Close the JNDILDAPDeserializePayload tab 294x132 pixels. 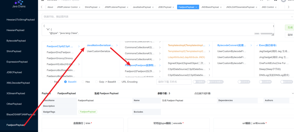(256, 7)
